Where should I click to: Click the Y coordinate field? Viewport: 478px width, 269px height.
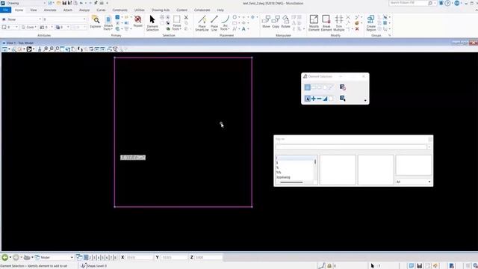[174, 257]
